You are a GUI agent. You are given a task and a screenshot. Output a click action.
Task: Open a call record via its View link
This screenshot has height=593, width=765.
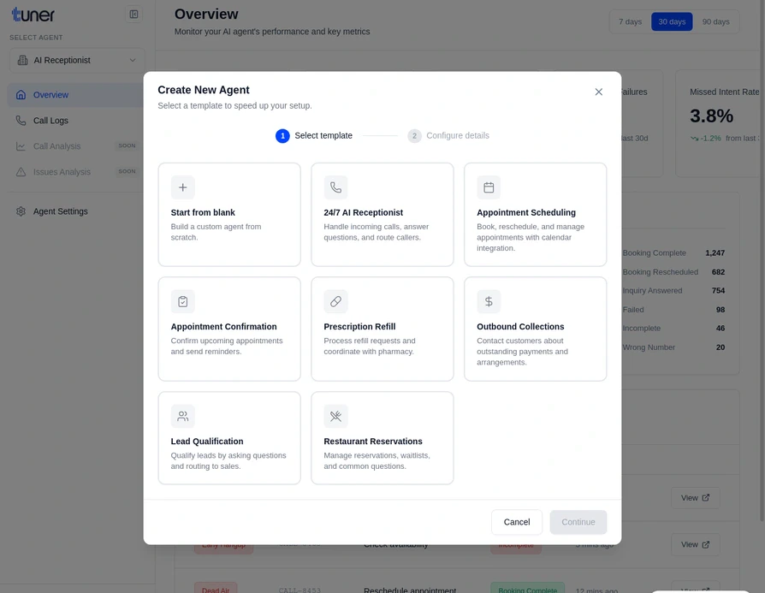click(x=695, y=497)
